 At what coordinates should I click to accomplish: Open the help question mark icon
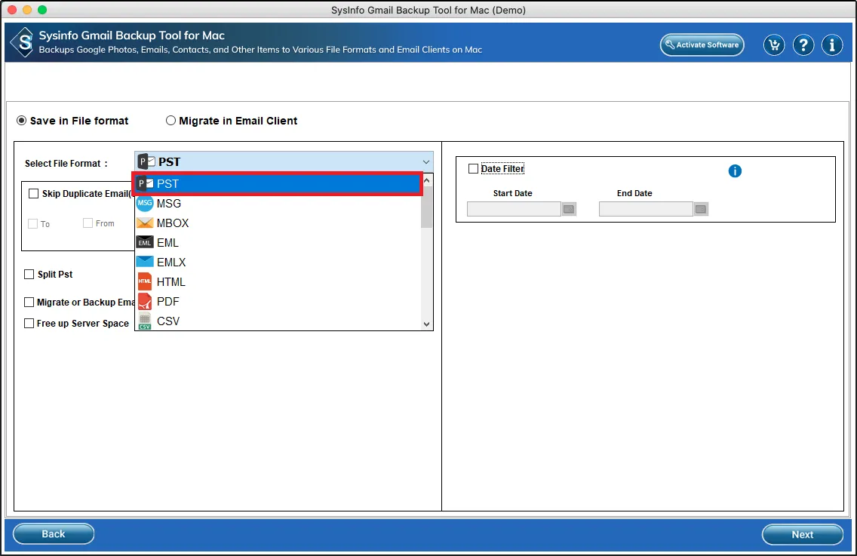(x=803, y=45)
